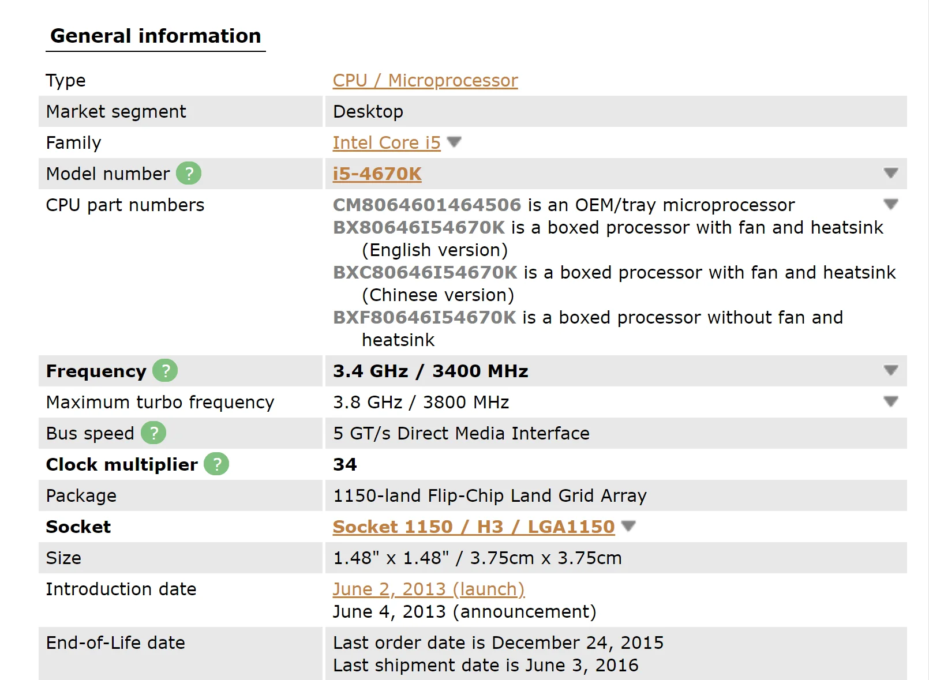
Task: Click the CM8064601464506 part number text
Action: [x=427, y=205]
